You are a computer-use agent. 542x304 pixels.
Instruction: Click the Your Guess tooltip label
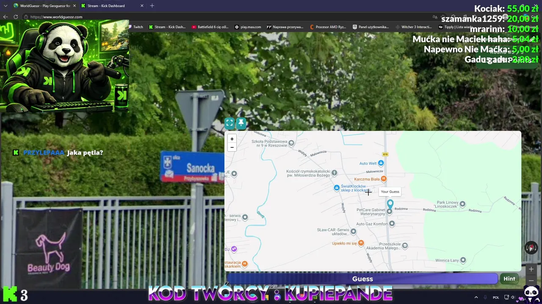click(x=390, y=192)
